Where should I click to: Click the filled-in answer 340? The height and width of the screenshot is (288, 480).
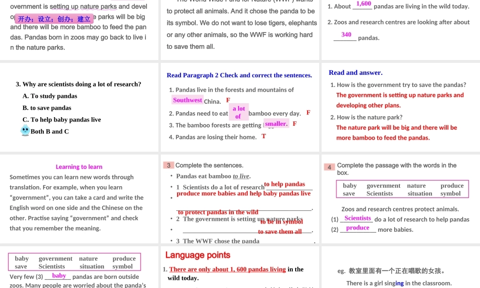point(346,35)
